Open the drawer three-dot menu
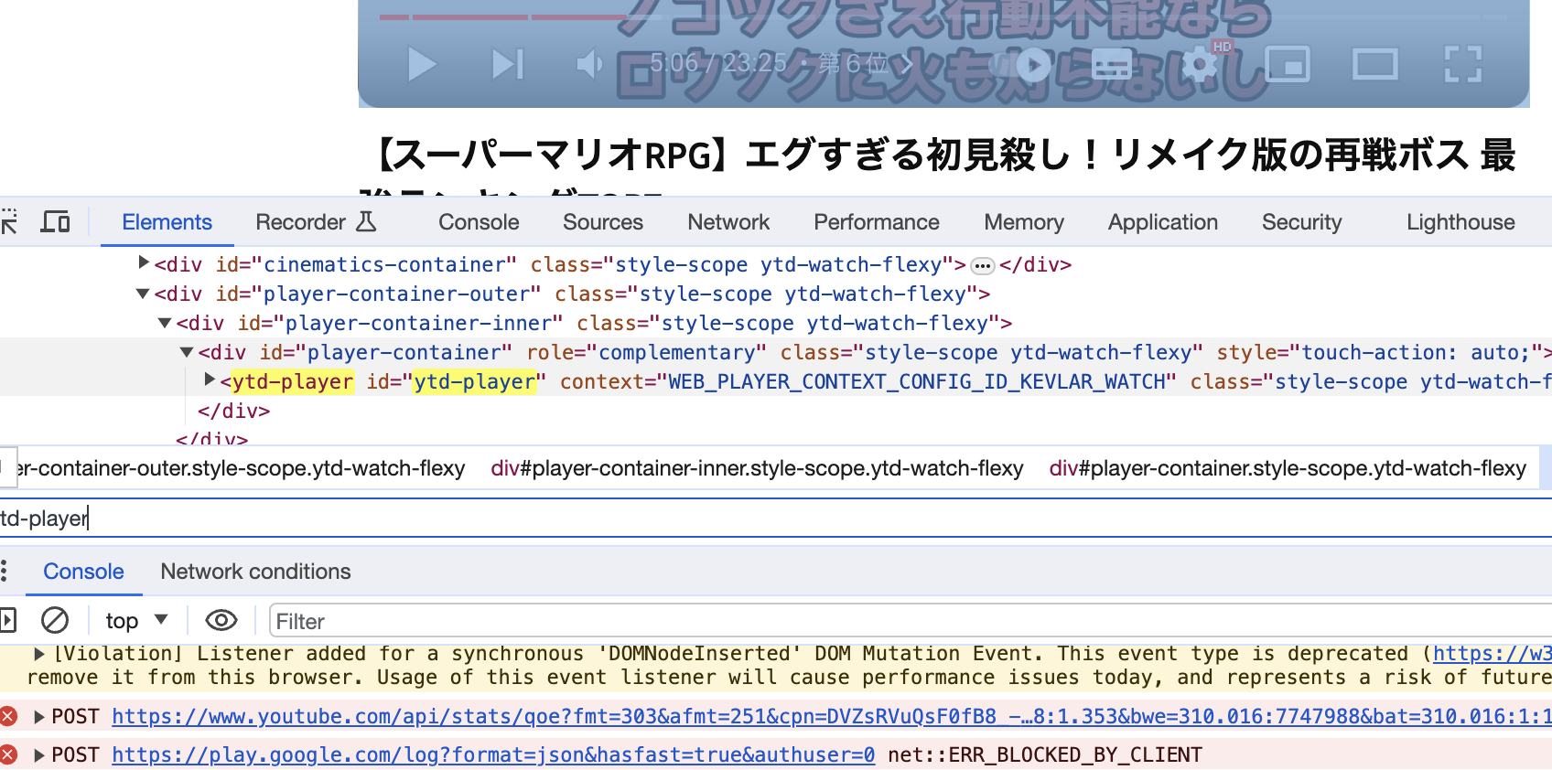Image resolution: width=1552 pixels, height=770 pixels. pos(5,572)
